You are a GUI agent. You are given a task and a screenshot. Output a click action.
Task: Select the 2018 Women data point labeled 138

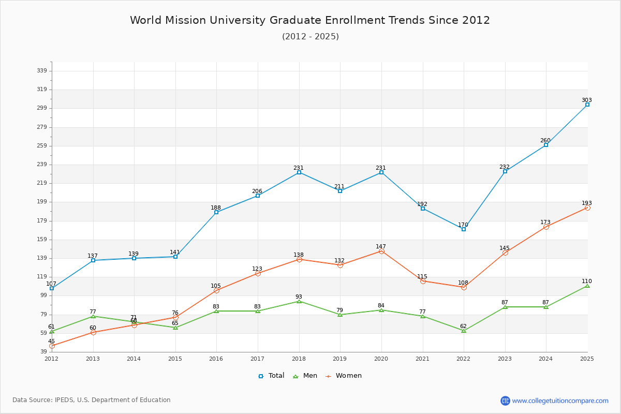click(299, 259)
